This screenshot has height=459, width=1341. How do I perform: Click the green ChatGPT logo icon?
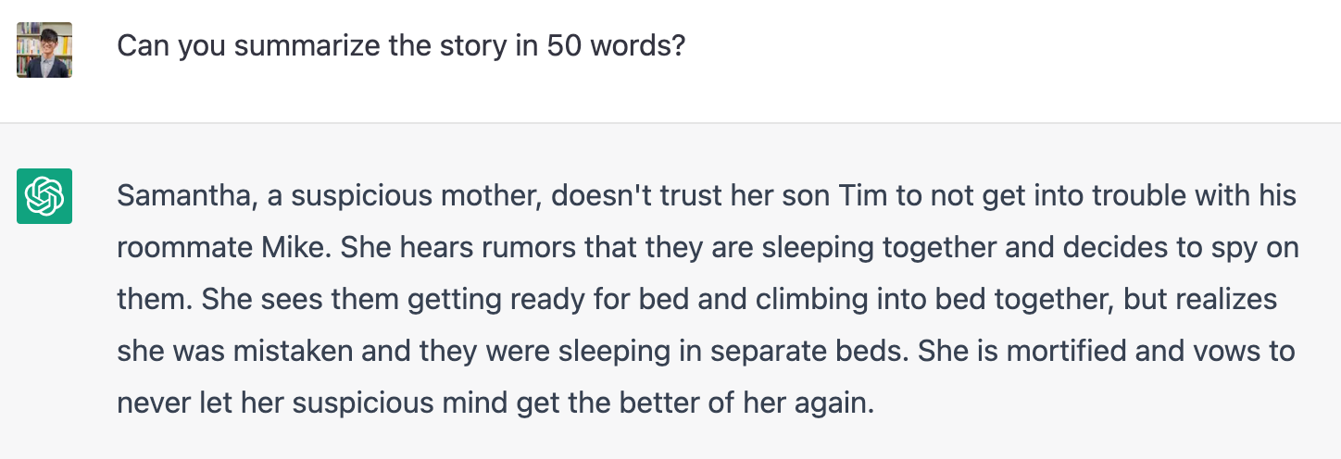(x=44, y=196)
